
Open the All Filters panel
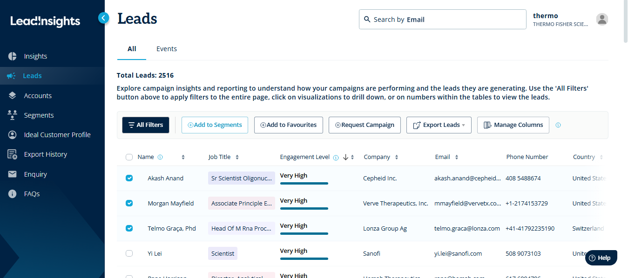coord(146,125)
